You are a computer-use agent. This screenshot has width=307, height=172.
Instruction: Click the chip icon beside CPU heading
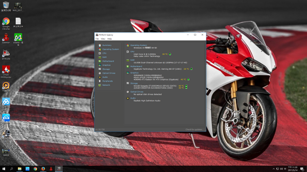[x=127, y=52]
